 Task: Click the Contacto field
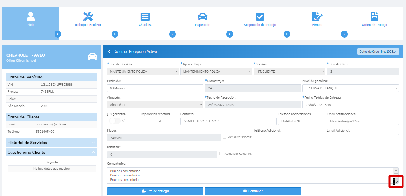coord(228,121)
